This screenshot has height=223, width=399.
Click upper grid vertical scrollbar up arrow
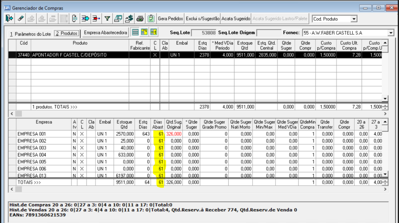[x=385, y=43]
